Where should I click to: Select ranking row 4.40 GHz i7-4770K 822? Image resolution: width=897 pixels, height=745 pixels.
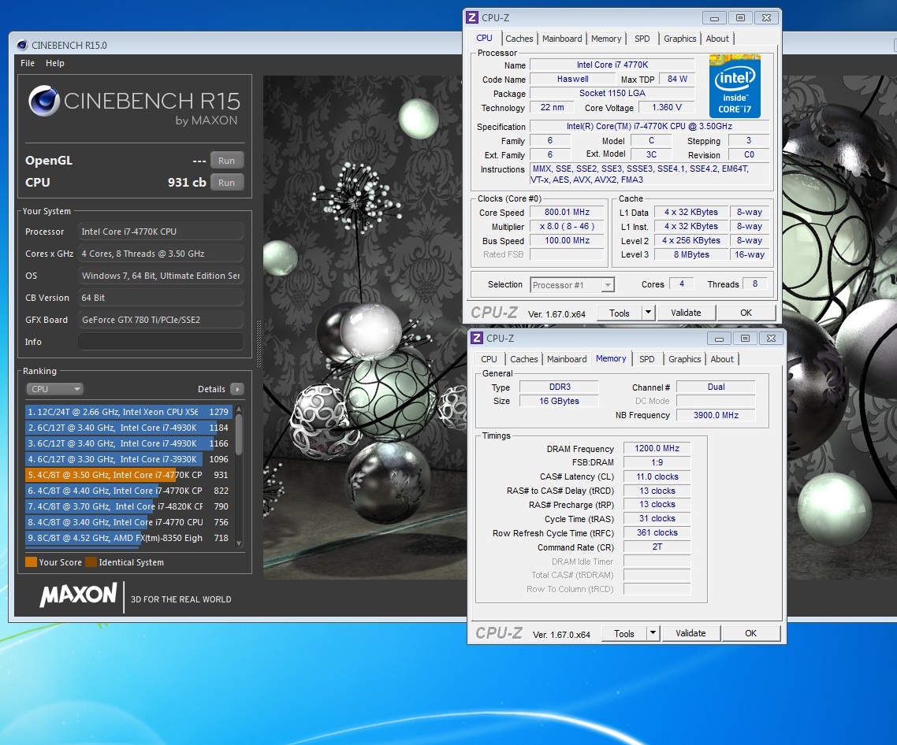128,491
